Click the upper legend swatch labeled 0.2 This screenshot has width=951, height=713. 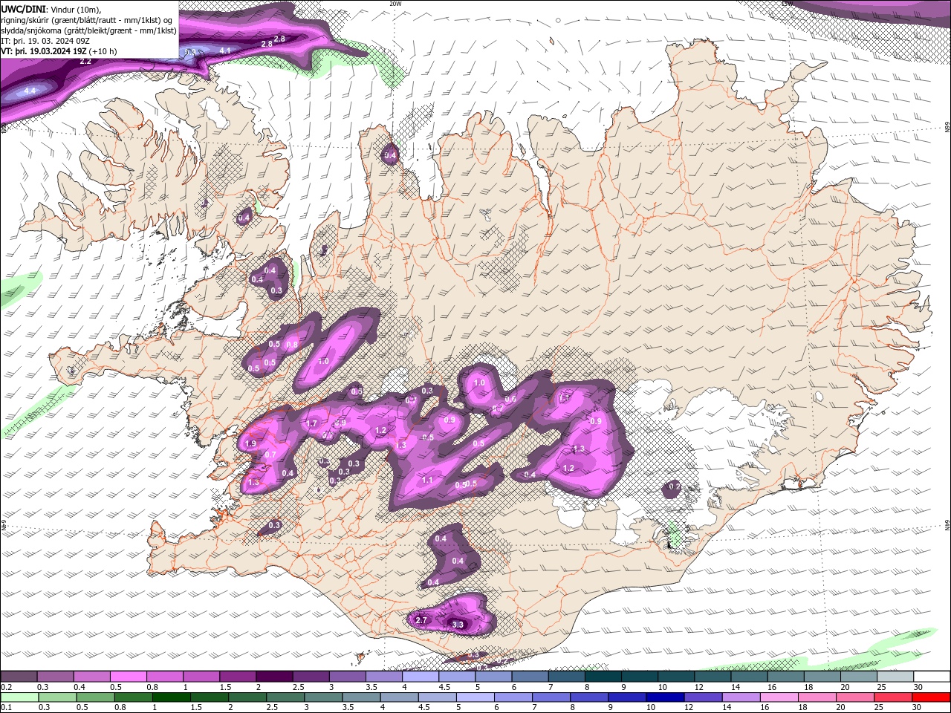point(19,677)
